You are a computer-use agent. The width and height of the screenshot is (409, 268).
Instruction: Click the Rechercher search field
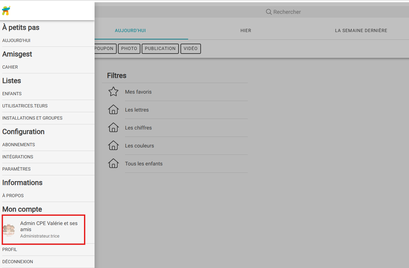[x=287, y=12]
